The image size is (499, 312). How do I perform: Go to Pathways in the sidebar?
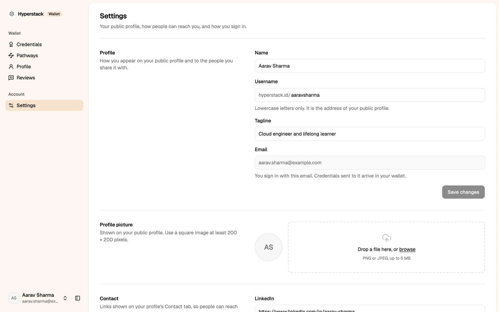click(44, 56)
